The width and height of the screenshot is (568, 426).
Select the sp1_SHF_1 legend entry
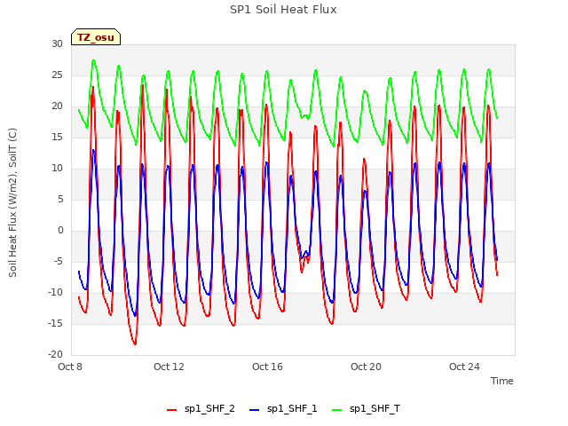[283, 409]
